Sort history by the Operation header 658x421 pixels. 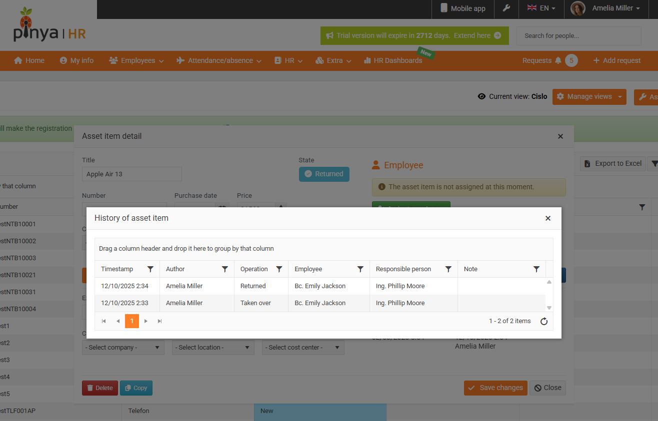click(254, 269)
